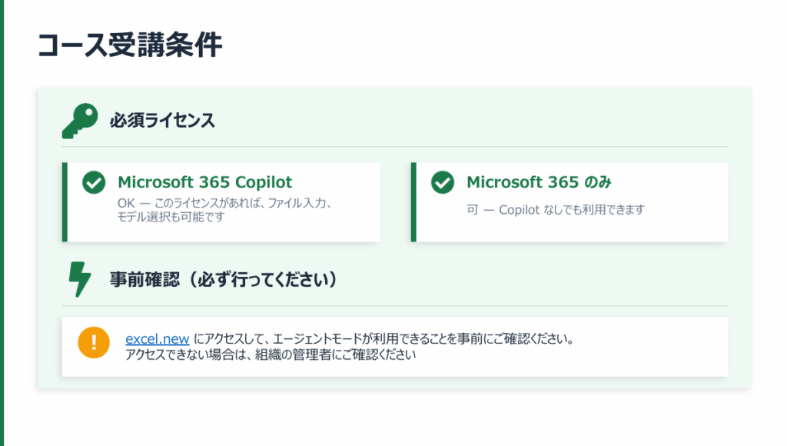The height and width of the screenshot is (446, 787).
Task: Click the Microsoft 365 のみ heading text
Action: pos(539,182)
